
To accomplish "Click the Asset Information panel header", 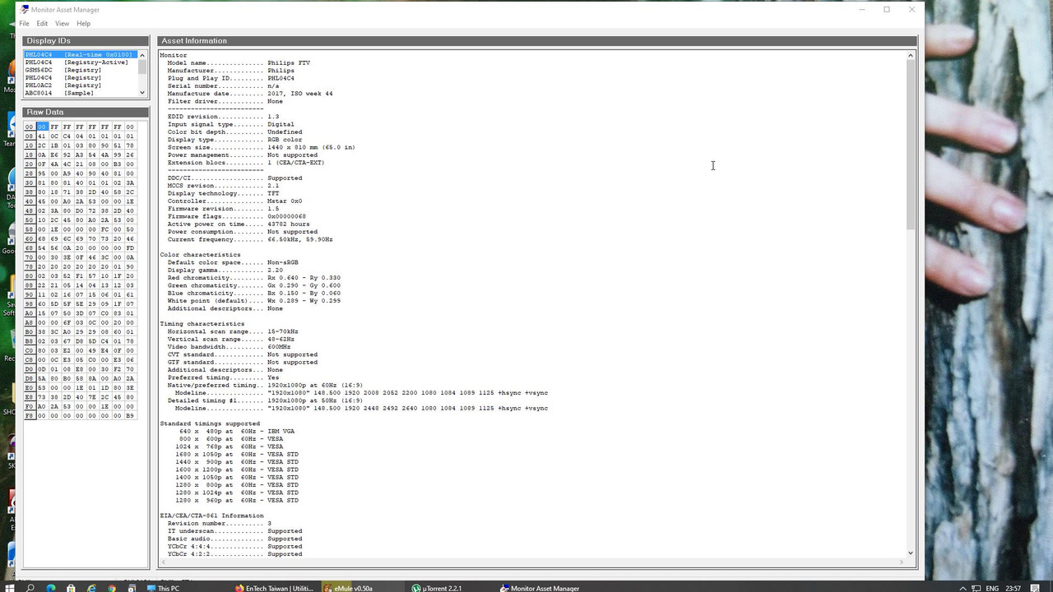I will click(x=537, y=40).
